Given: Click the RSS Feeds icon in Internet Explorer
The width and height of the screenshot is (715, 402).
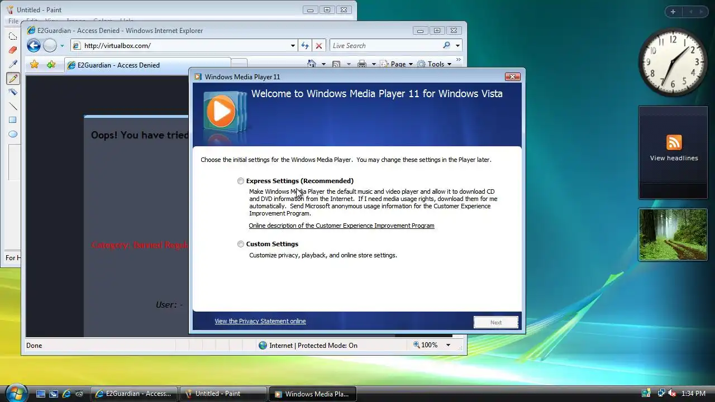Looking at the screenshot, I should tap(336, 64).
